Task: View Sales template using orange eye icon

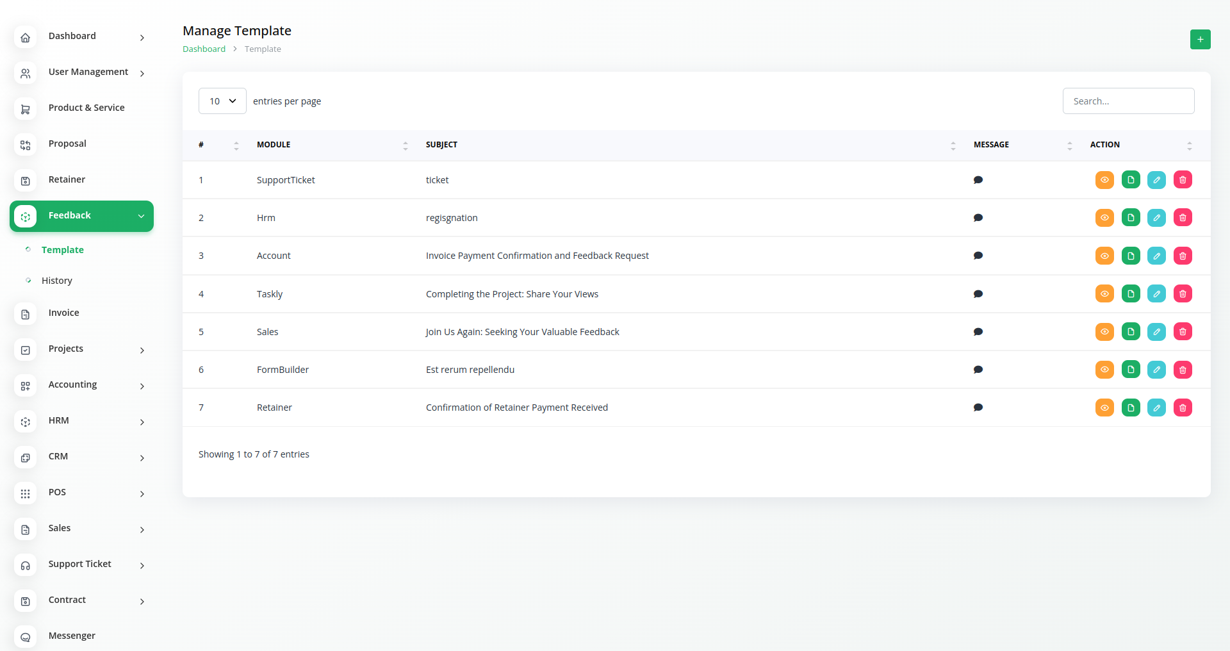Action: (x=1104, y=332)
